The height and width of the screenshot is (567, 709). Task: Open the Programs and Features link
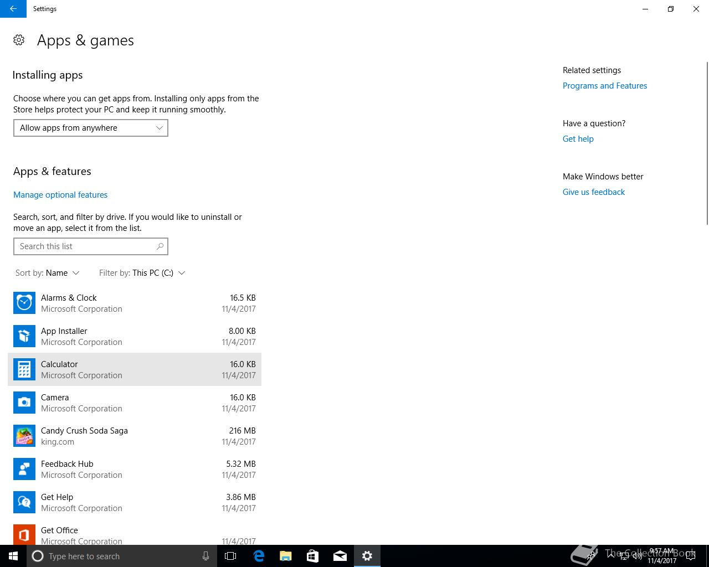tap(605, 86)
